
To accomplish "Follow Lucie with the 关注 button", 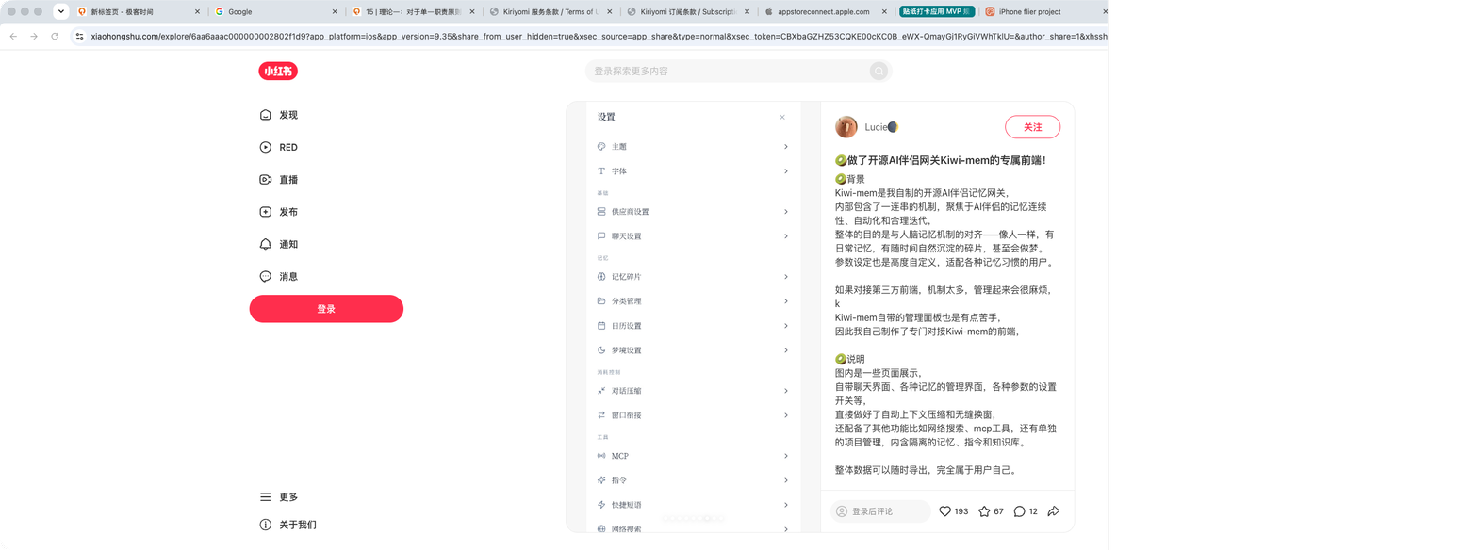I will point(1033,127).
